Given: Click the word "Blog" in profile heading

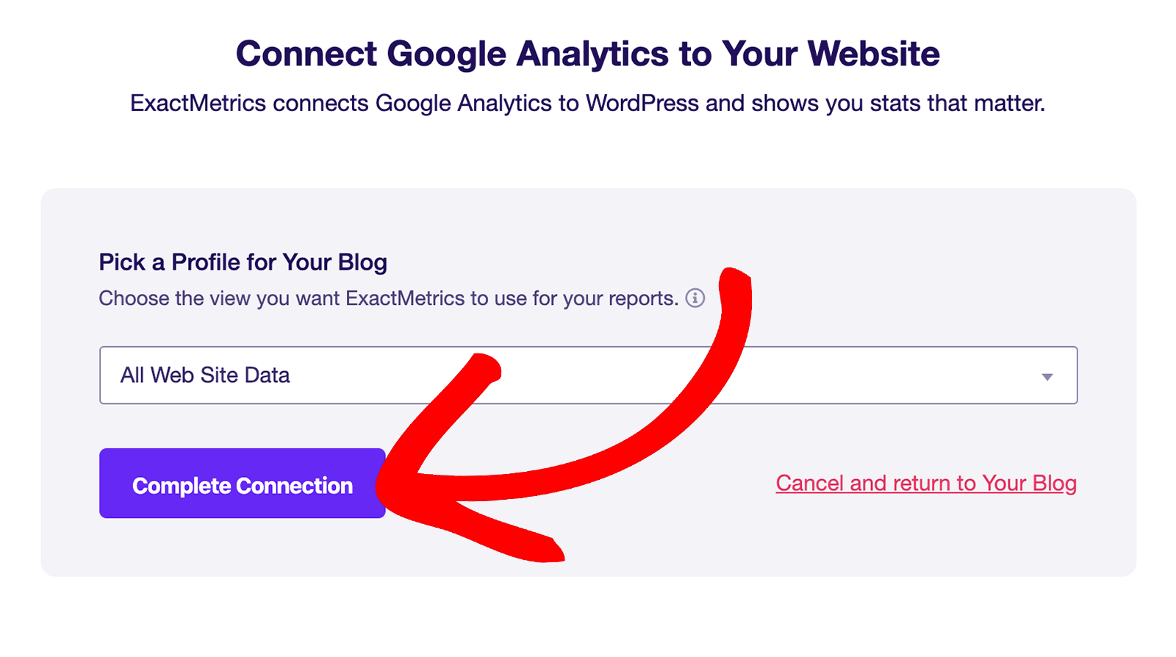Looking at the screenshot, I should [x=362, y=262].
